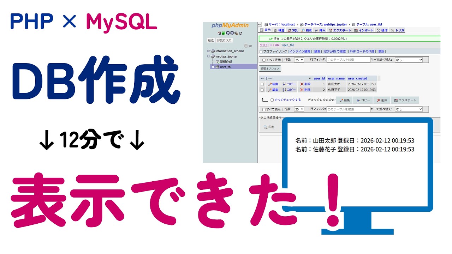Open the インポート tab
The height and width of the screenshot is (254, 452).
364,30
